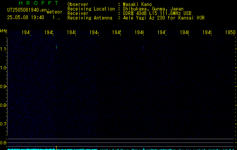Click the 1944 time axis label
The height and width of the screenshot is (150, 237).
point(94,33)
